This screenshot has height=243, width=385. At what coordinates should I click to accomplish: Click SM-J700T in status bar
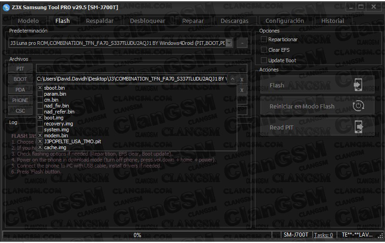pyautogui.click(x=296, y=235)
